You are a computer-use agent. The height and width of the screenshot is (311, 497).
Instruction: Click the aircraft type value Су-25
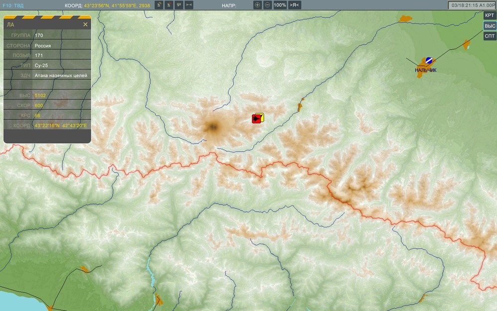click(x=41, y=65)
